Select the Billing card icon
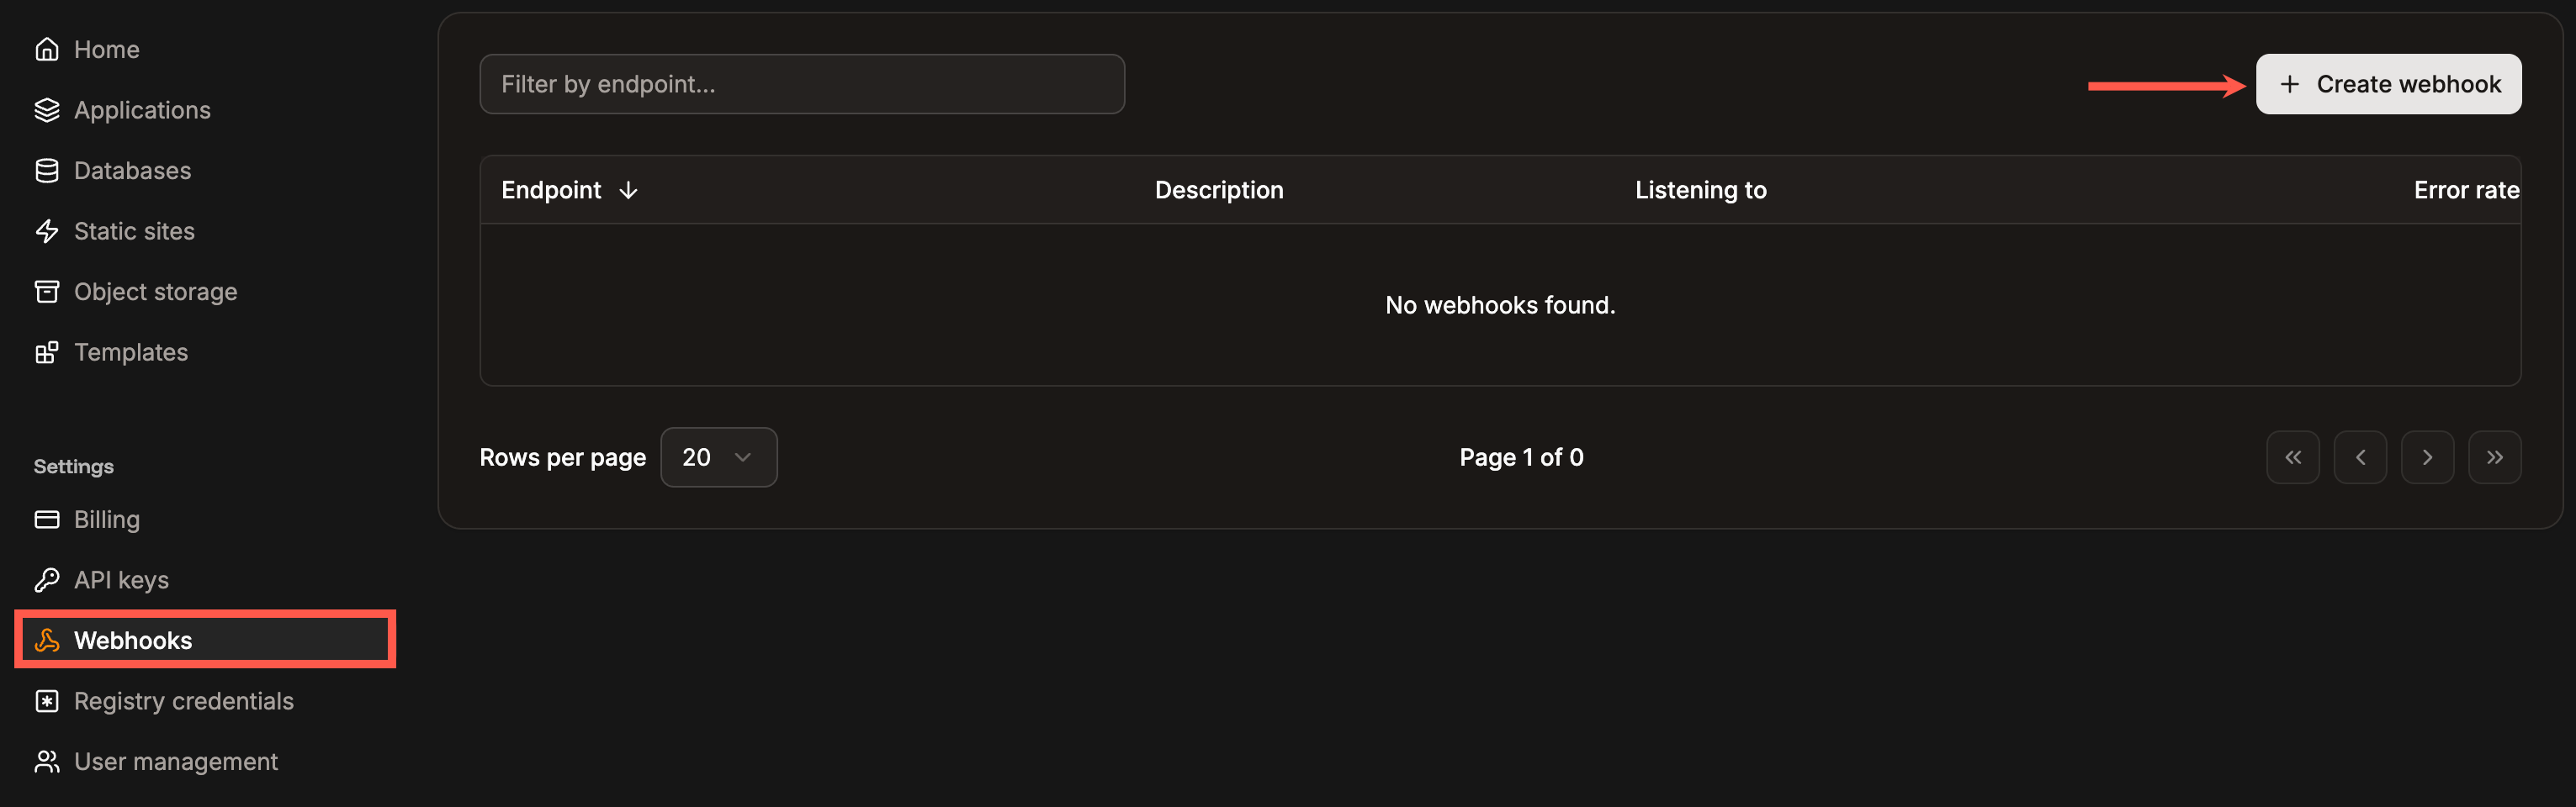Screen dimensions: 2576x807 pyautogui.click(x=46, y=519)
